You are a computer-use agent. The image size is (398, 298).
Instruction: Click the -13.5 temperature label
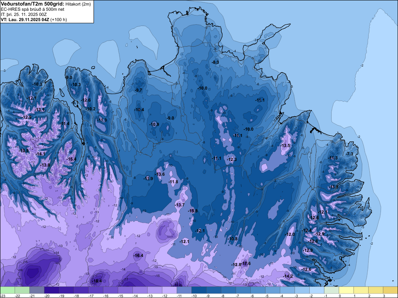285,145
